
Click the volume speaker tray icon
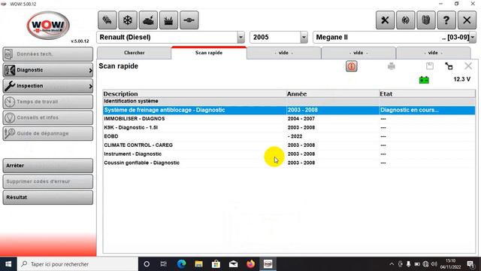pyautogui.click(x=434, y=264)
